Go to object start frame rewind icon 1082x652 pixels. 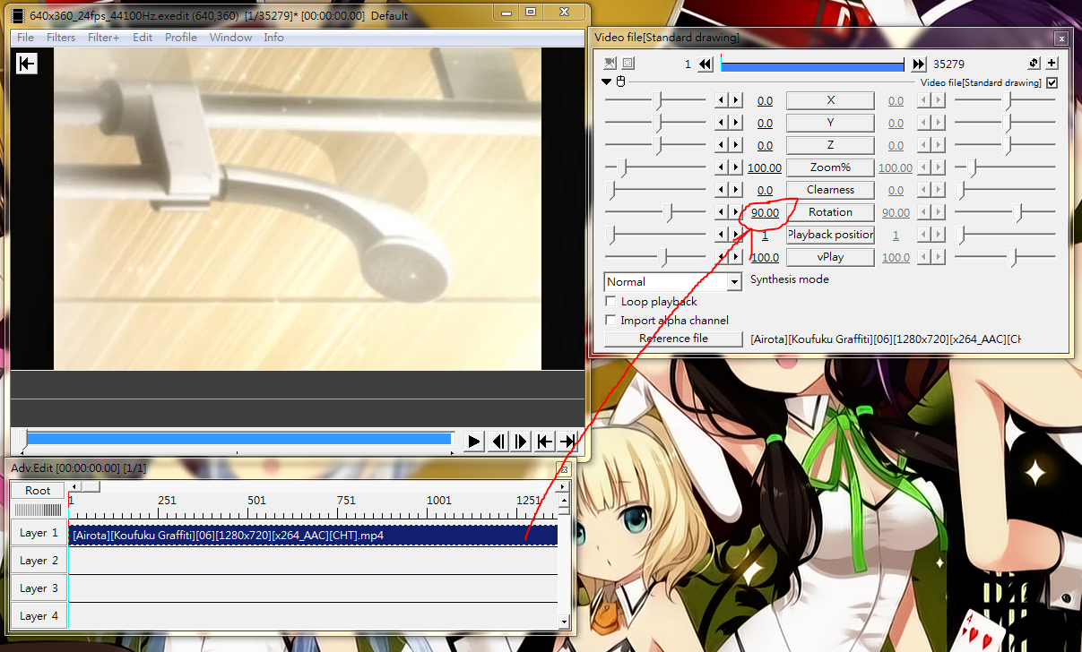[x=705, y=64]
